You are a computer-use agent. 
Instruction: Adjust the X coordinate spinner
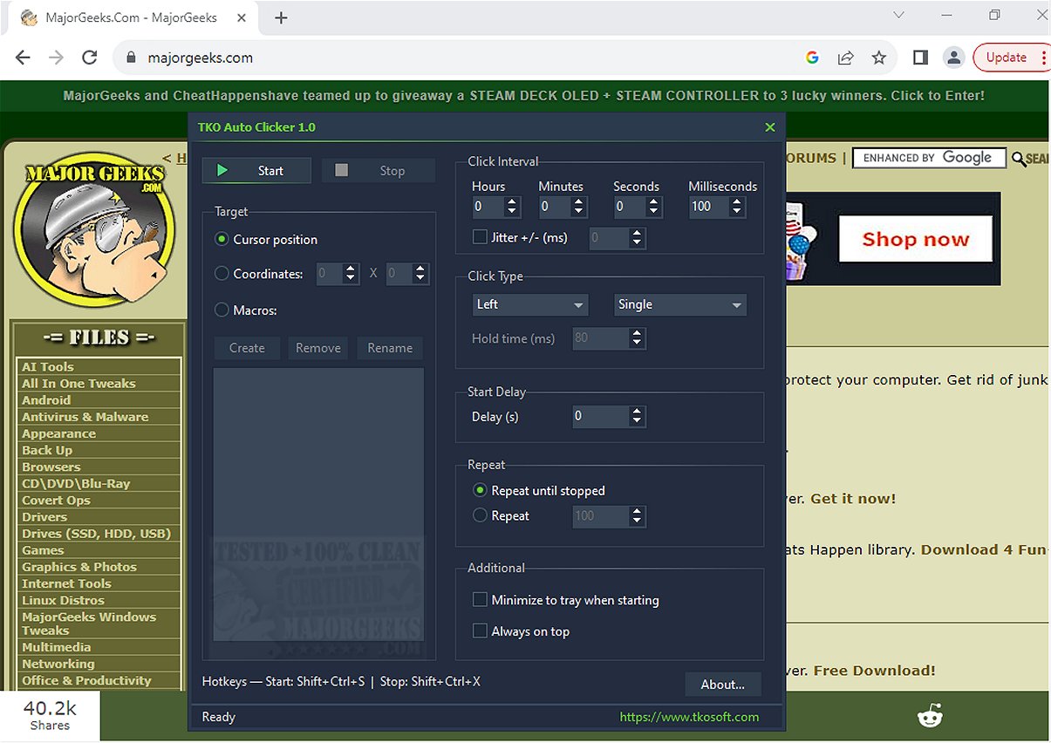click(351, 273)
